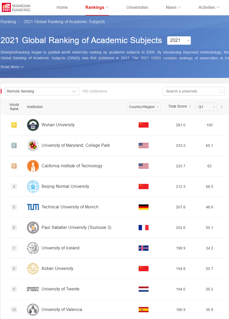The height and width of the screenshot is (319, 229).
Task: Open the Wuhan University page
Action: [x=58, y=125]
